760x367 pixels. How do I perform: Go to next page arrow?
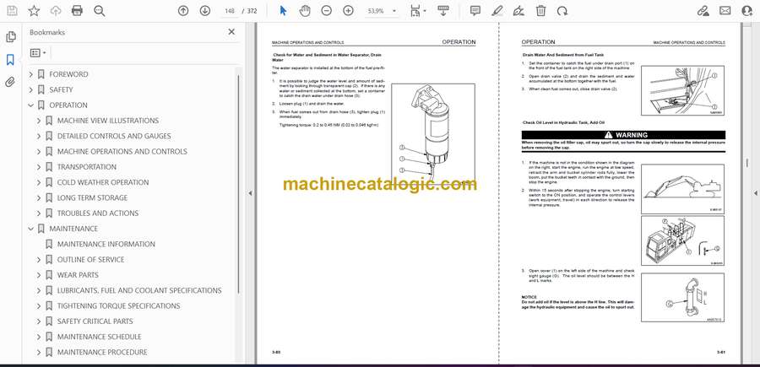(205, 11)
